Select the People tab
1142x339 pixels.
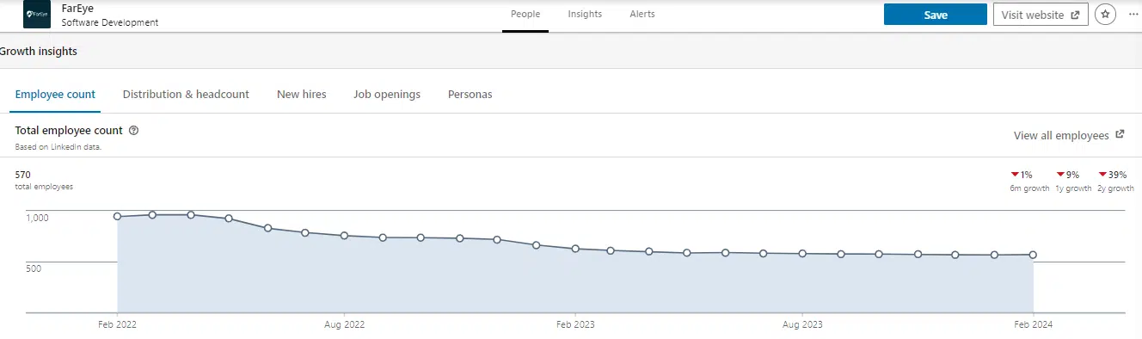[x=525, y=15]
